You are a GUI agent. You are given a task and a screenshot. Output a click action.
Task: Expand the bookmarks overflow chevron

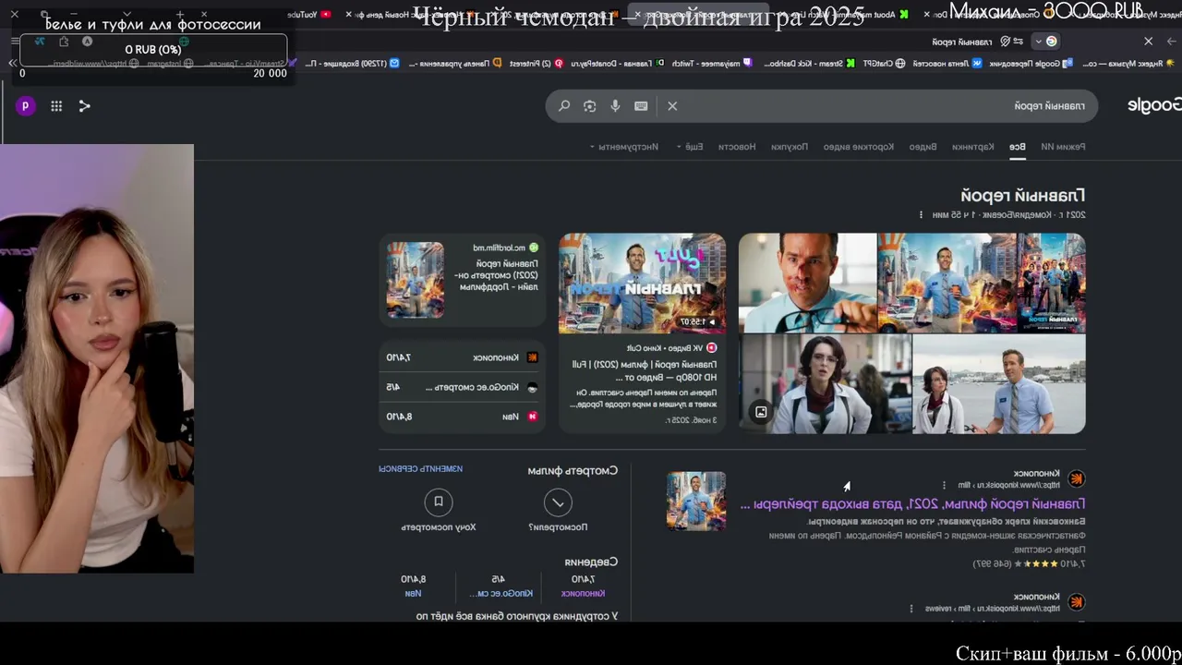point(12,63)
